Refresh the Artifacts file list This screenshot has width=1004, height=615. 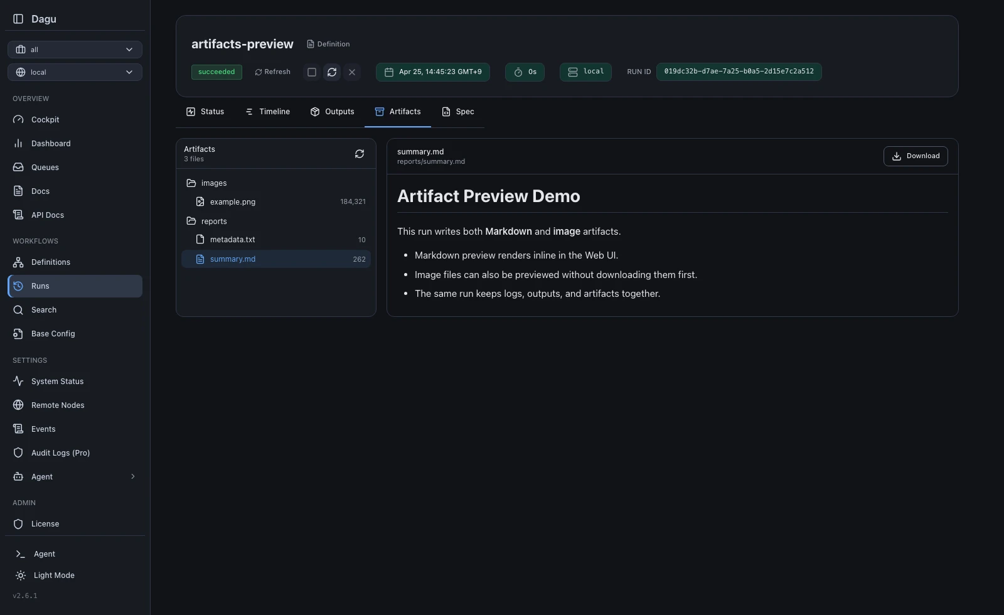360,154
